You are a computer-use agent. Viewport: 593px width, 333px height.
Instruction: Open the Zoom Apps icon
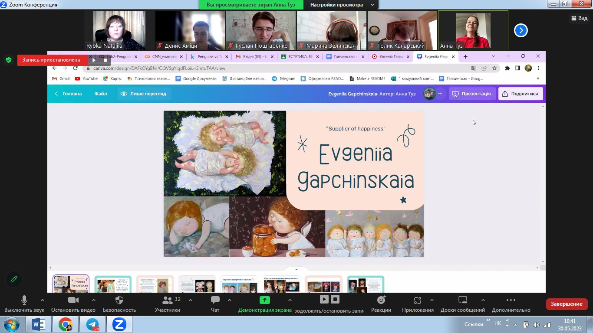(417, 300)
